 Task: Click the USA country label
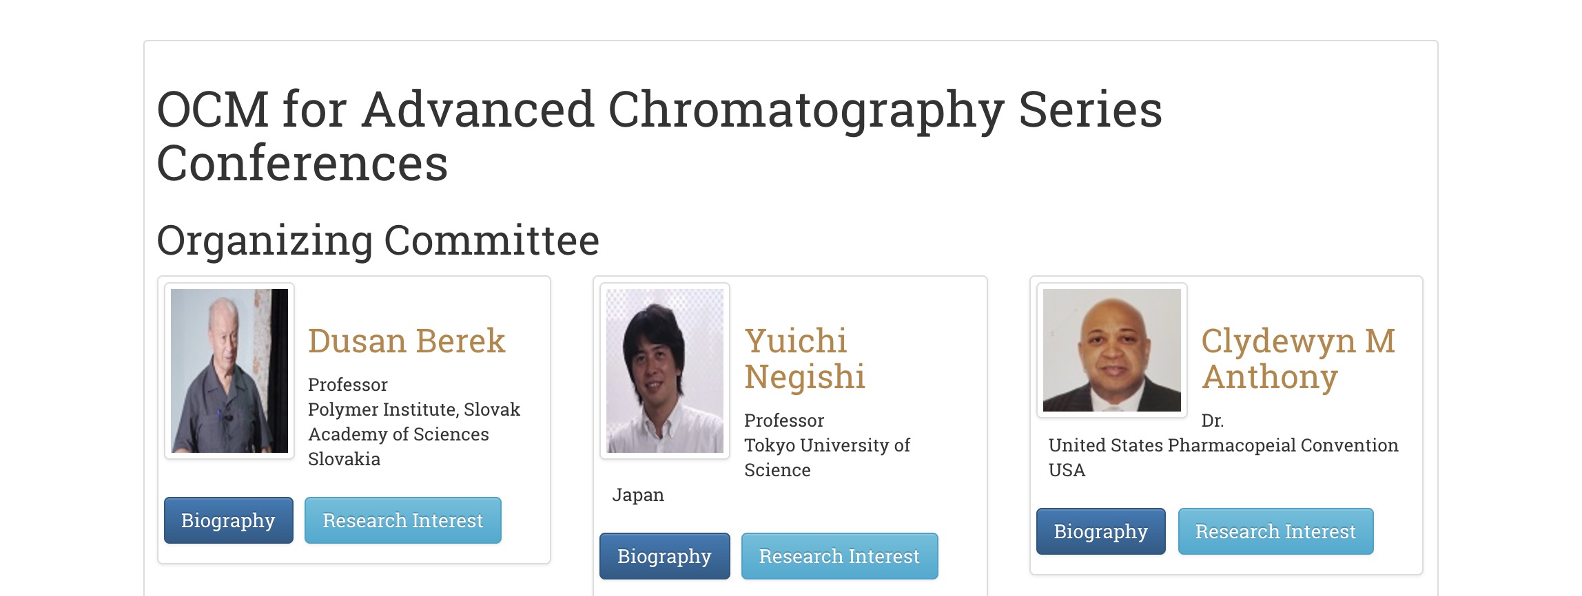point(1067,470)
